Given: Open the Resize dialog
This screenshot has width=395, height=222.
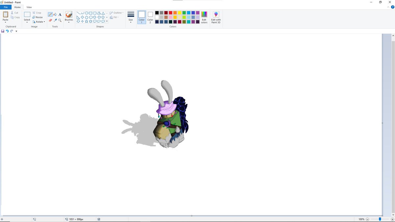Looking at the screenshot, I should (37, 17).
